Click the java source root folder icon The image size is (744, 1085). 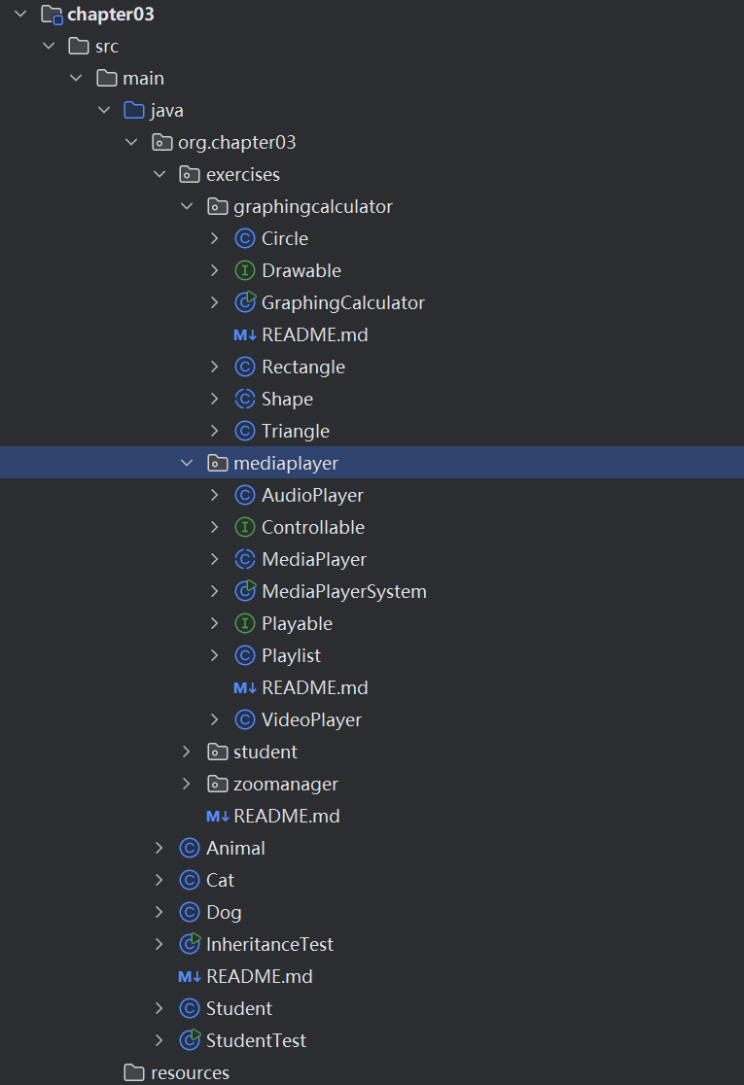pyautogui.click(x=133, y=110)
